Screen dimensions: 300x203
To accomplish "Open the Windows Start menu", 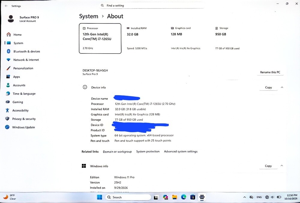I will pyautogui.click(x=100, y=197).
